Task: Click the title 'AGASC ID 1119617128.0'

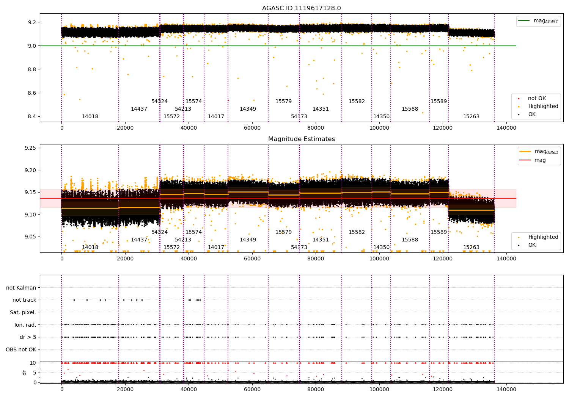Action: 301,8
